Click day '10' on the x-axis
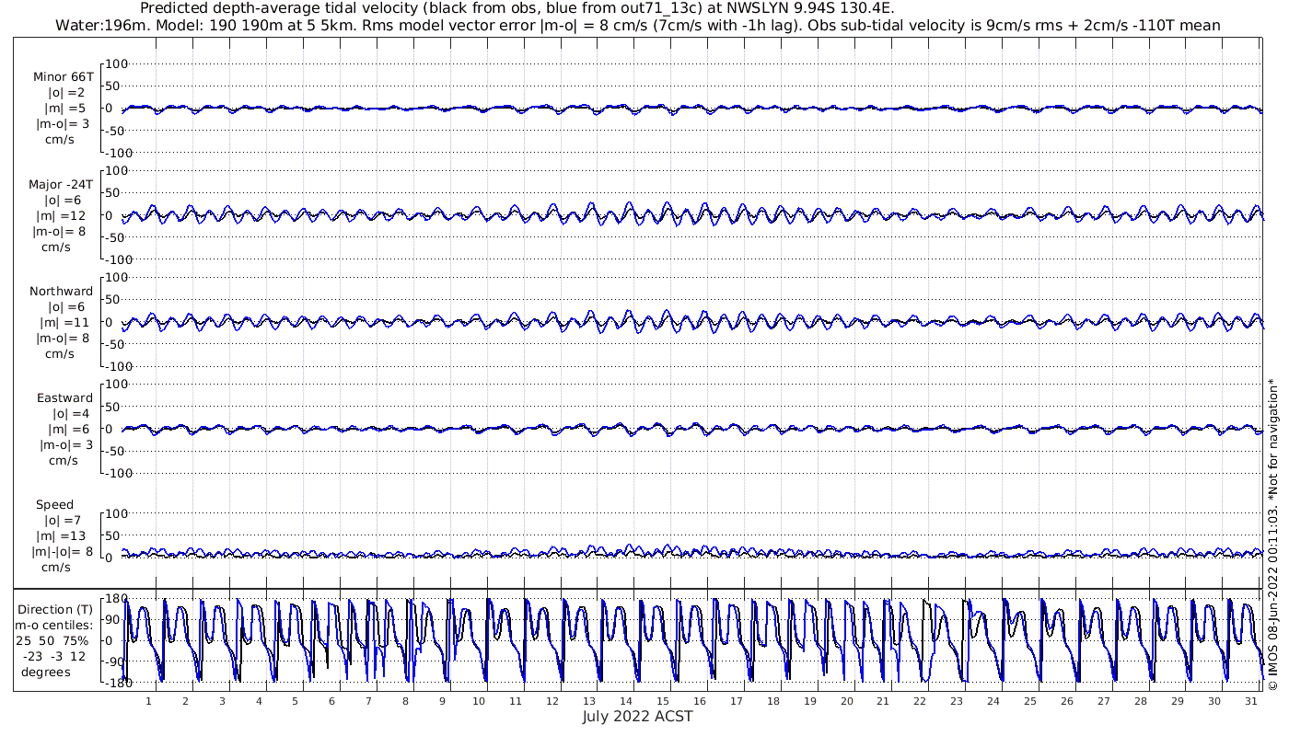This screenshot has width=1289, height=736. pos(479,701)
